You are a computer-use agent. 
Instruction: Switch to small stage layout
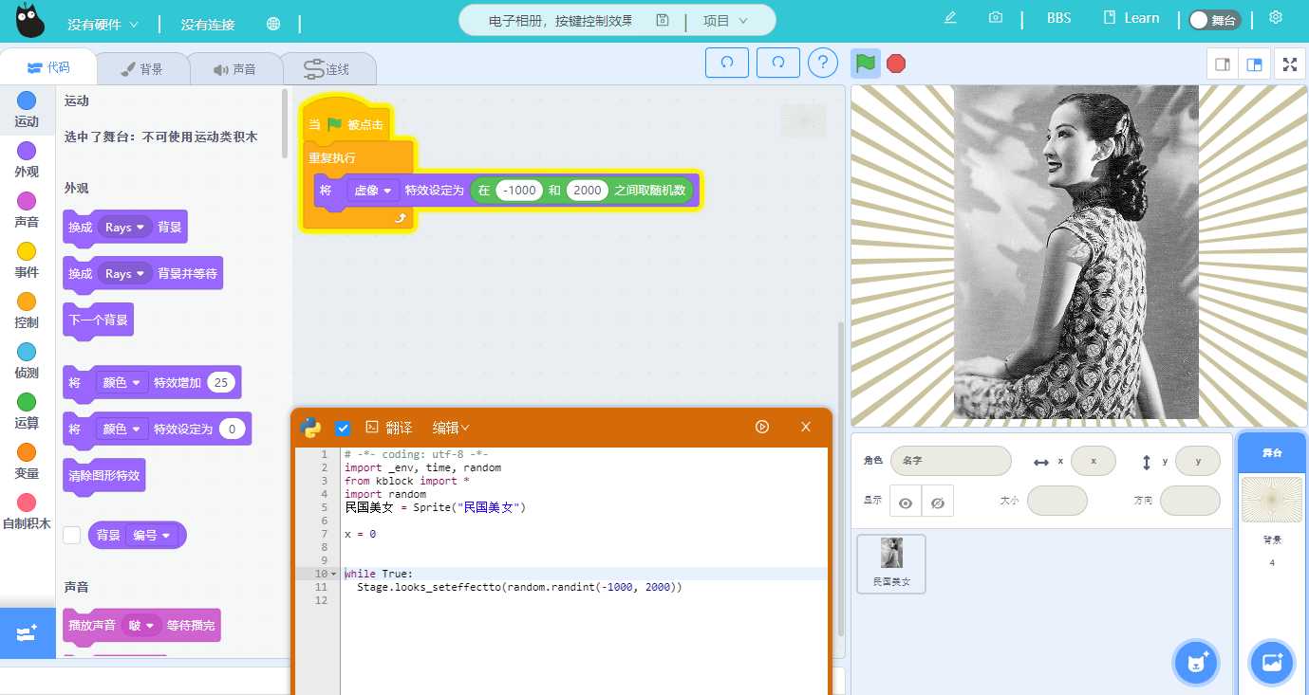click(x=1223, y=64)
